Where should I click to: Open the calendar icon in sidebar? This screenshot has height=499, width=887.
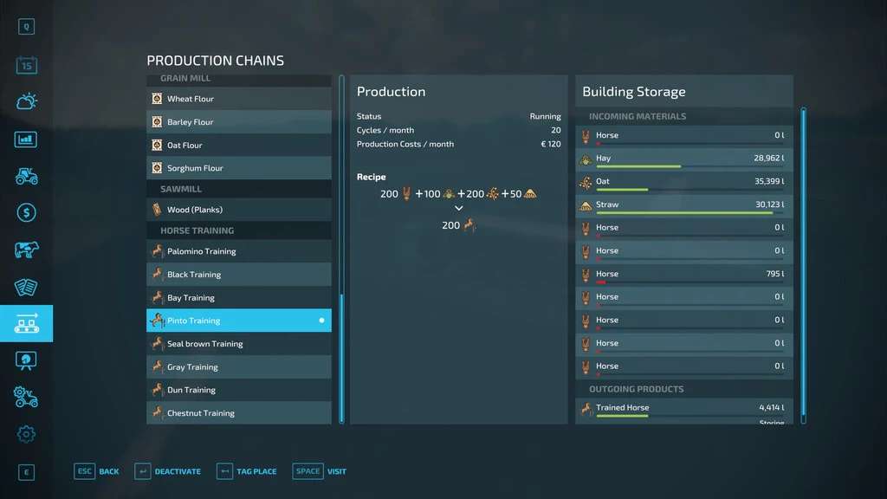coord(26,65)
